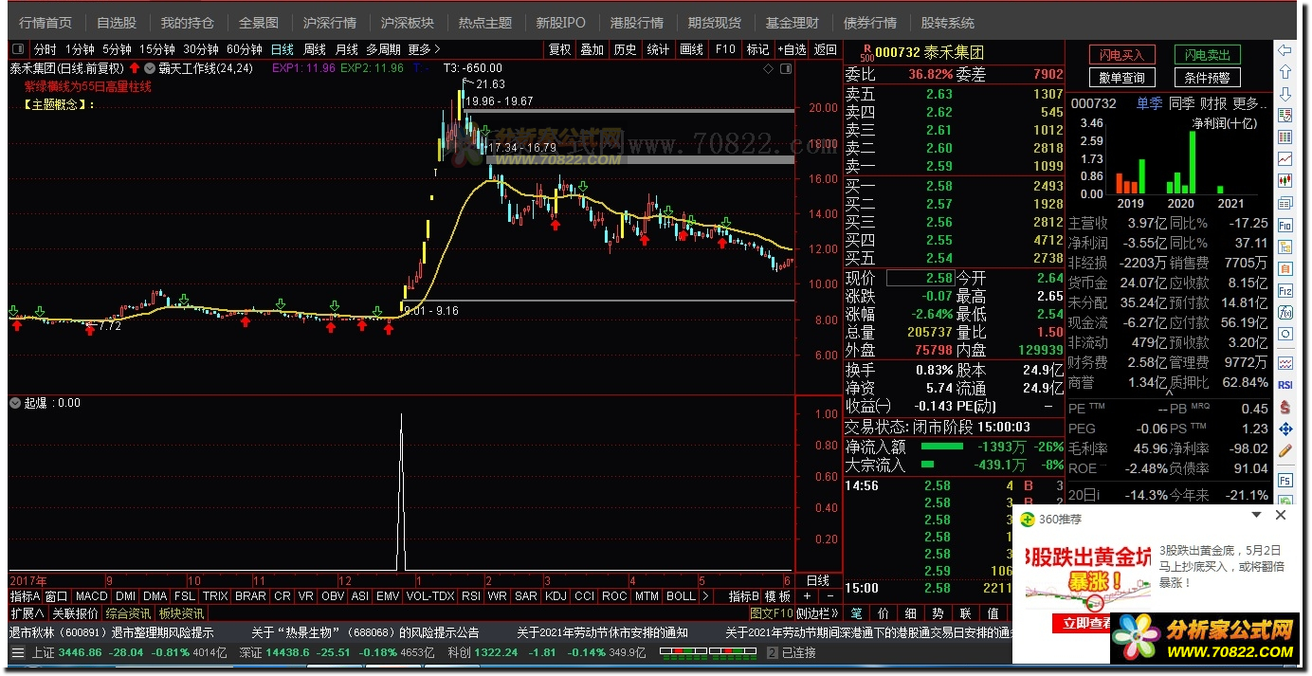1312x676 pixels.
Task: Click the F5 icon in right sidebar
Action: (1285, 481)
